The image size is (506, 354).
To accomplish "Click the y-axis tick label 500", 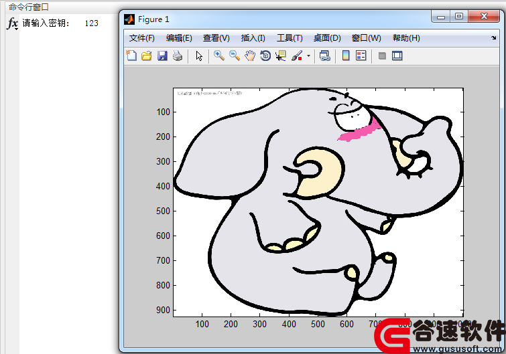I will pos(163,211).
